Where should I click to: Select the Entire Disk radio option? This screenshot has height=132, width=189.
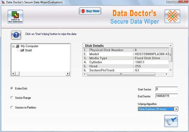point(12,88)
